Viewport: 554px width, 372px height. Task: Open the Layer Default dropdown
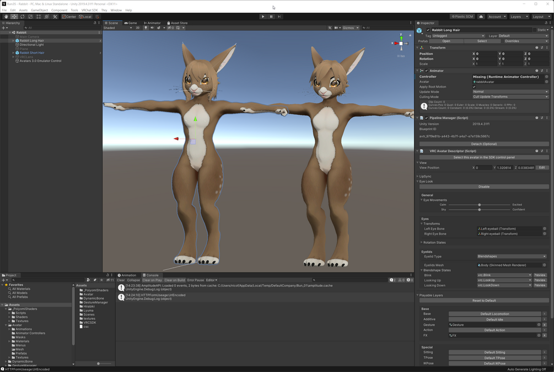pos(523,36)
